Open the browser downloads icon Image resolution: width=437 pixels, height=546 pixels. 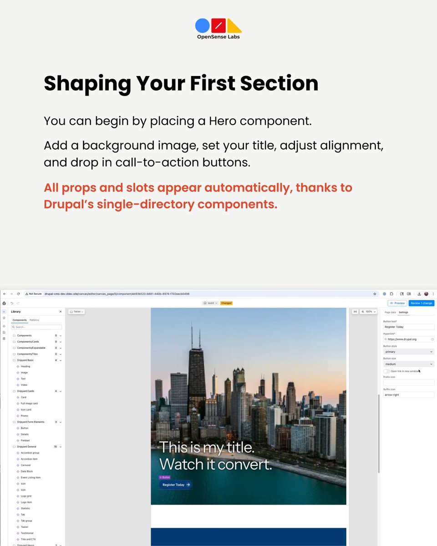[x=419, y=294]
